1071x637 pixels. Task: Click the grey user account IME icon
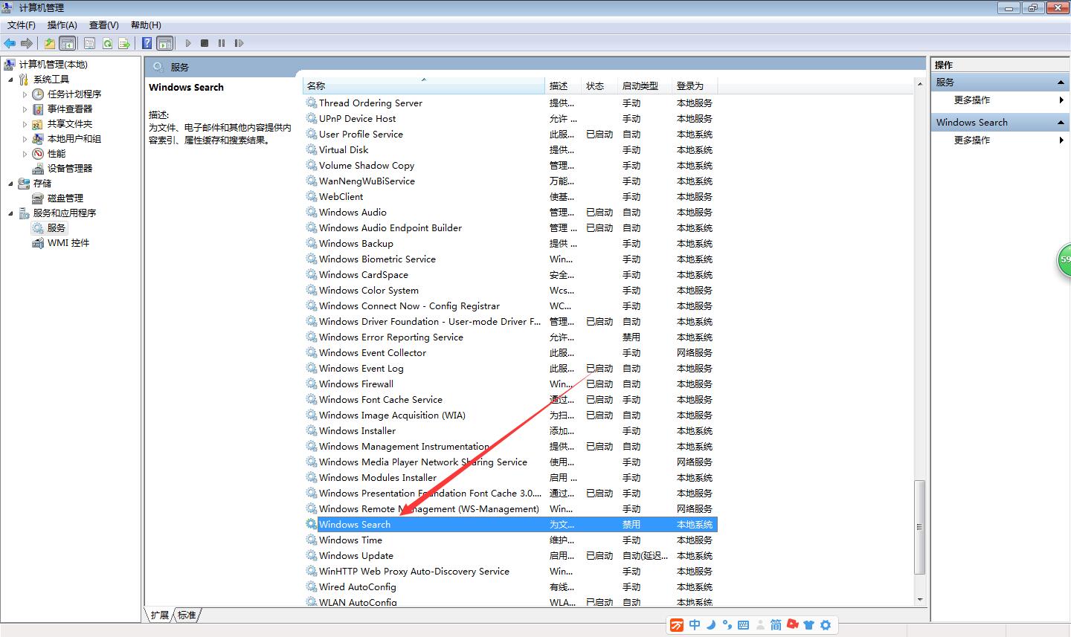pos(759,625)
